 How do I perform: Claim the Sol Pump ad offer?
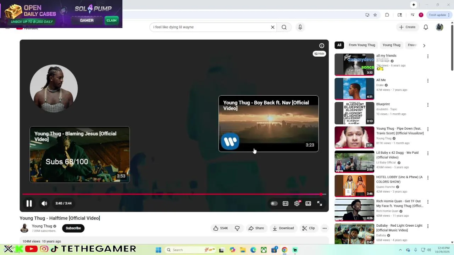pyautogui.click(x=111, y=21)
